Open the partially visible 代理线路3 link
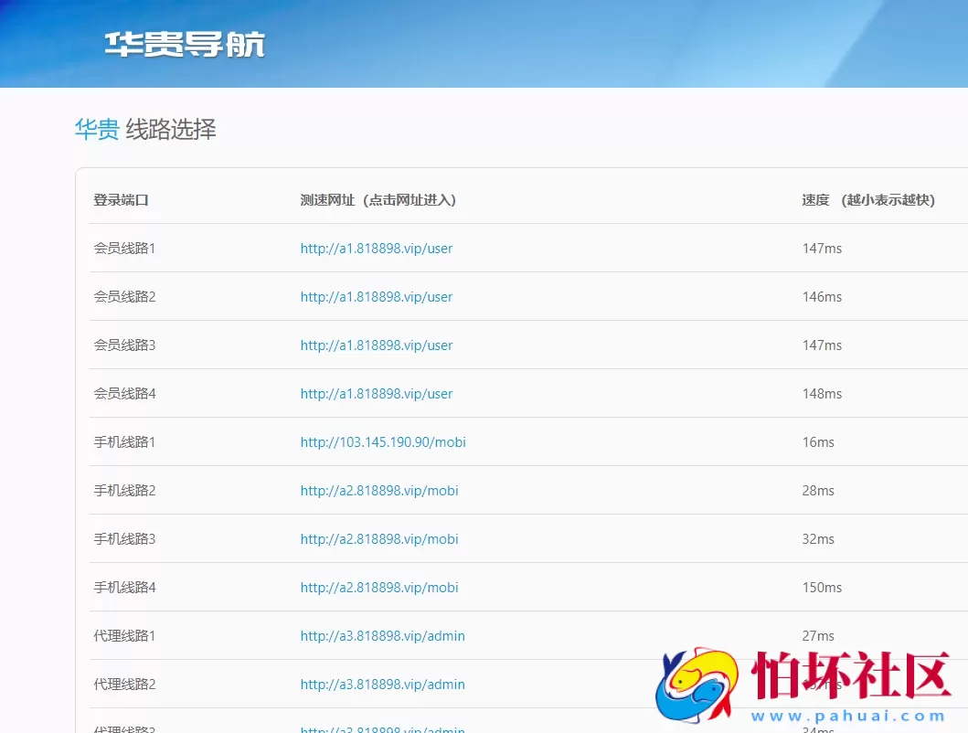968x733 pixels. coord(382,728)
